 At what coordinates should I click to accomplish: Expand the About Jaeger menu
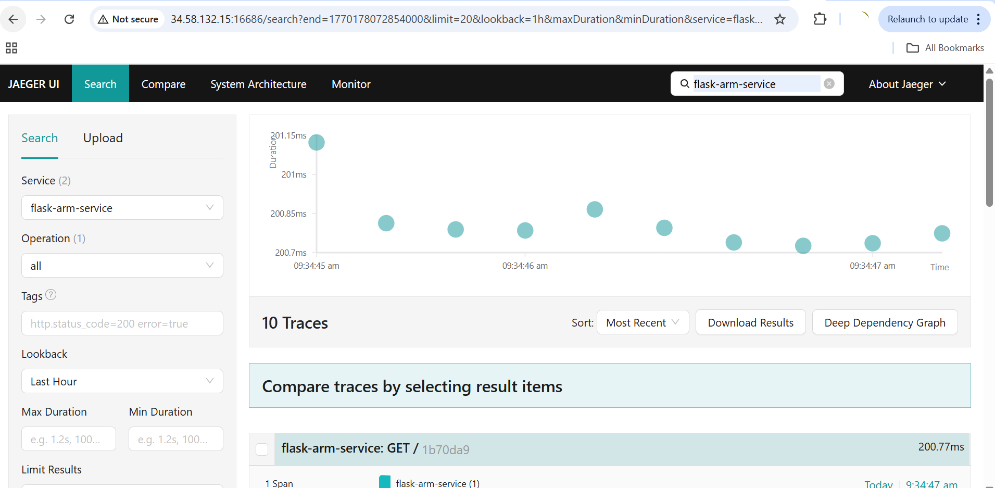pos(906,84)
